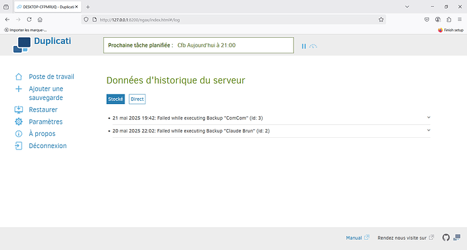The image size is (467, 250).
Task: Click the page info icon in address bar
Action: pos(95,20)
